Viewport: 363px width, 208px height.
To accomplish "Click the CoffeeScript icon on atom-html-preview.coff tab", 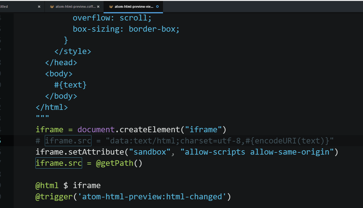I will 52,6.
